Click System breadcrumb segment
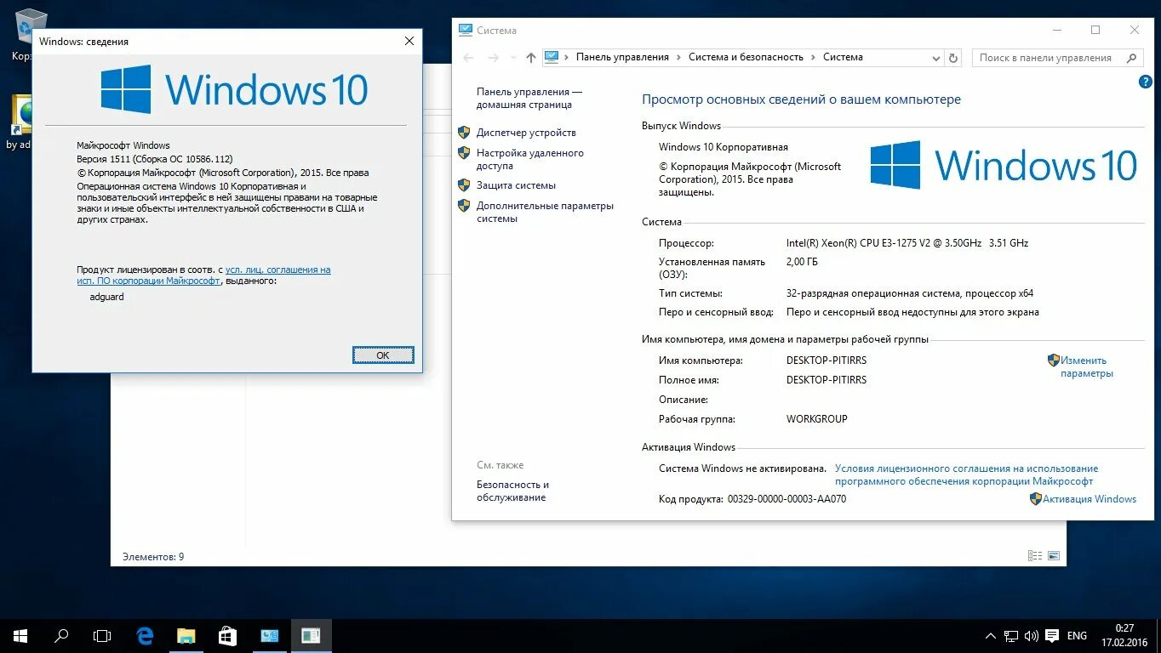 tap(843, 57)
